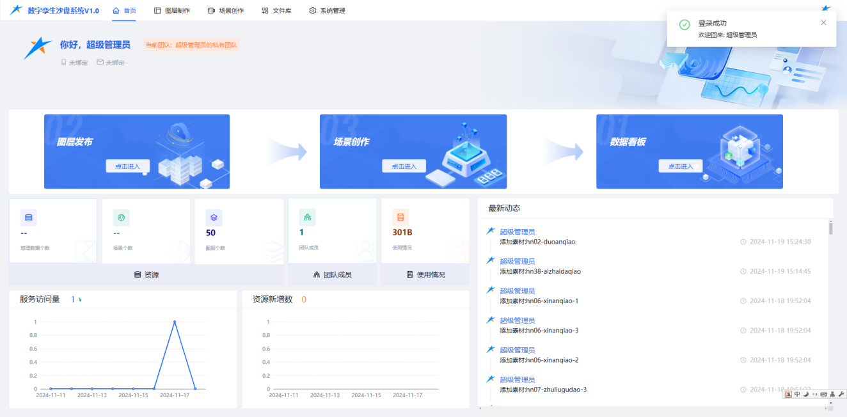Go to the 文件库 menu
The image size is (847, 417).
tap(276, 10)
